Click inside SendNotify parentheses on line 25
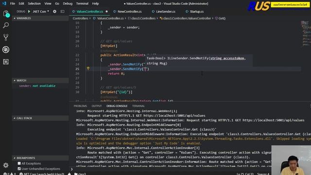 146,69
